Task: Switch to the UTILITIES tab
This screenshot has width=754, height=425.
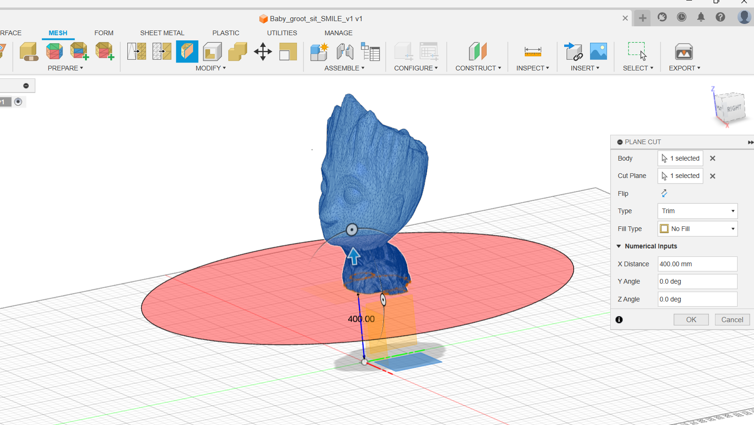Action: (282, 33)
